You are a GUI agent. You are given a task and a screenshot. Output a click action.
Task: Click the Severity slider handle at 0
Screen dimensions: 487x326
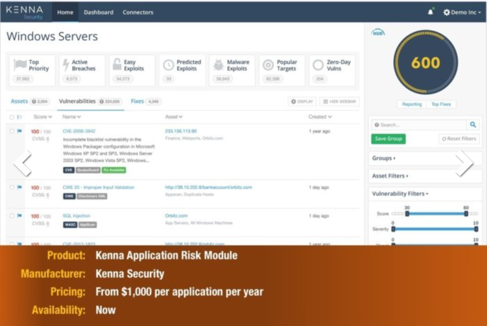point(393,229)
